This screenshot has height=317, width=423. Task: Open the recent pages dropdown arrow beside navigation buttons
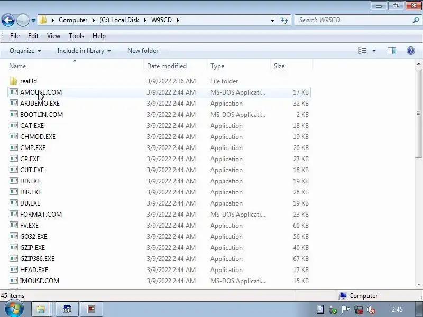pyautogui.click(x=33, y=21)
